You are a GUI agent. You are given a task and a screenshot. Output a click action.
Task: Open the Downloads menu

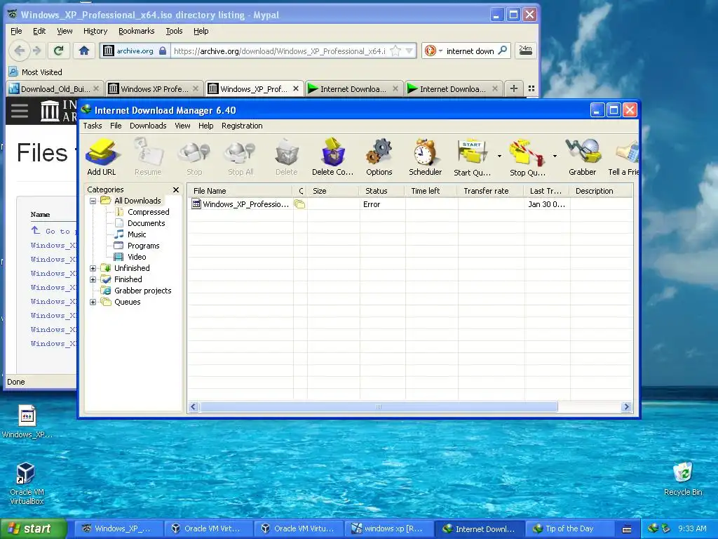pos(148,126)
